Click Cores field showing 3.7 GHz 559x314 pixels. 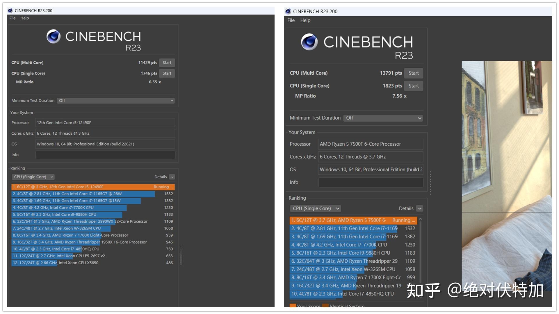coord(371,157)
